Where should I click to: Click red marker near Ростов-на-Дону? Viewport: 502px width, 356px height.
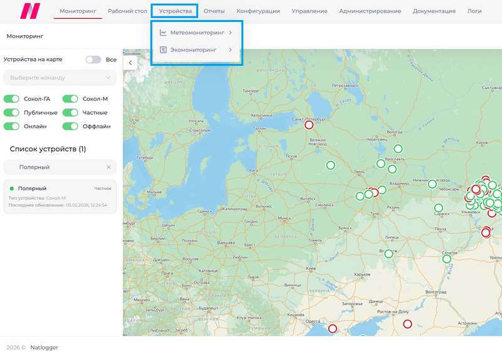coord(407,324)
